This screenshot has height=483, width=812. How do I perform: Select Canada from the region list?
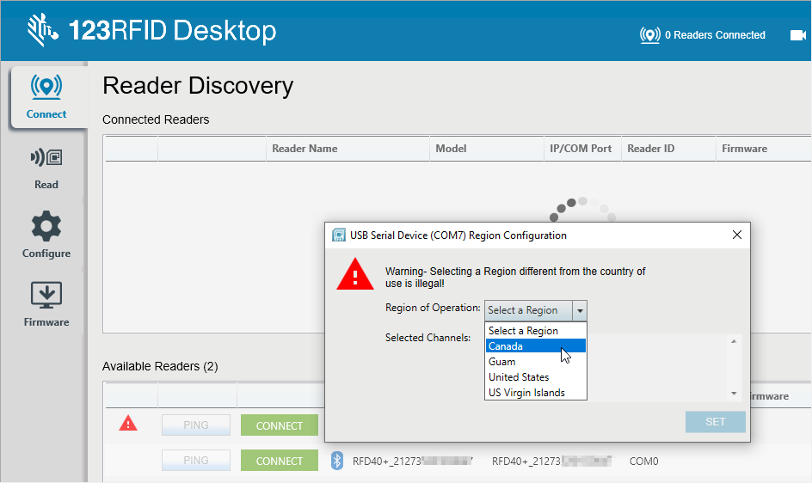tap(535, 346)
